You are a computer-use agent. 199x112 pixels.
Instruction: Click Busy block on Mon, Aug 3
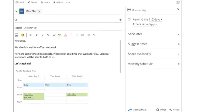(x=34, y=85)
